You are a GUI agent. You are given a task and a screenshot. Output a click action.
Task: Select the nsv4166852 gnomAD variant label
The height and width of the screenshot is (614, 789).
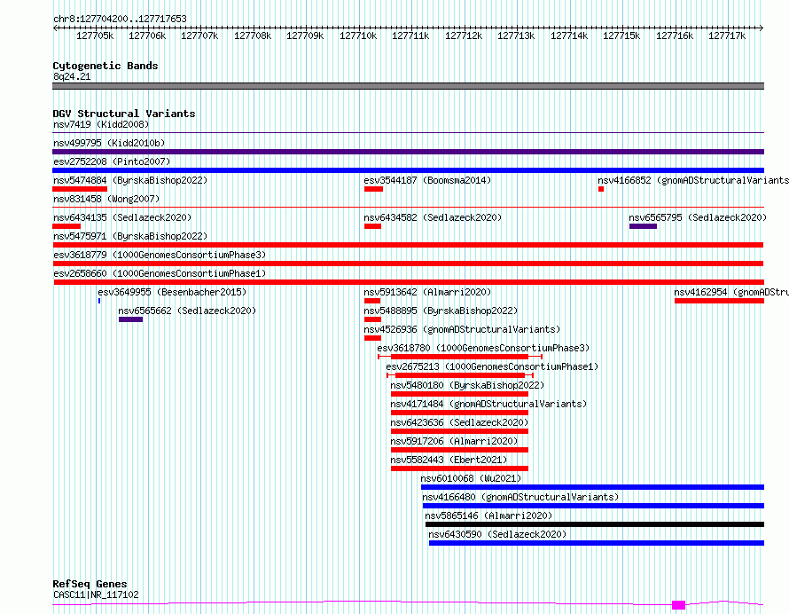pyautogui.click(x=693, y=180)
